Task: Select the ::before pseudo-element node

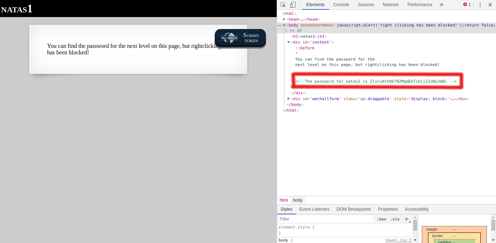Action: pyautogui.click(x=305, y=48)
